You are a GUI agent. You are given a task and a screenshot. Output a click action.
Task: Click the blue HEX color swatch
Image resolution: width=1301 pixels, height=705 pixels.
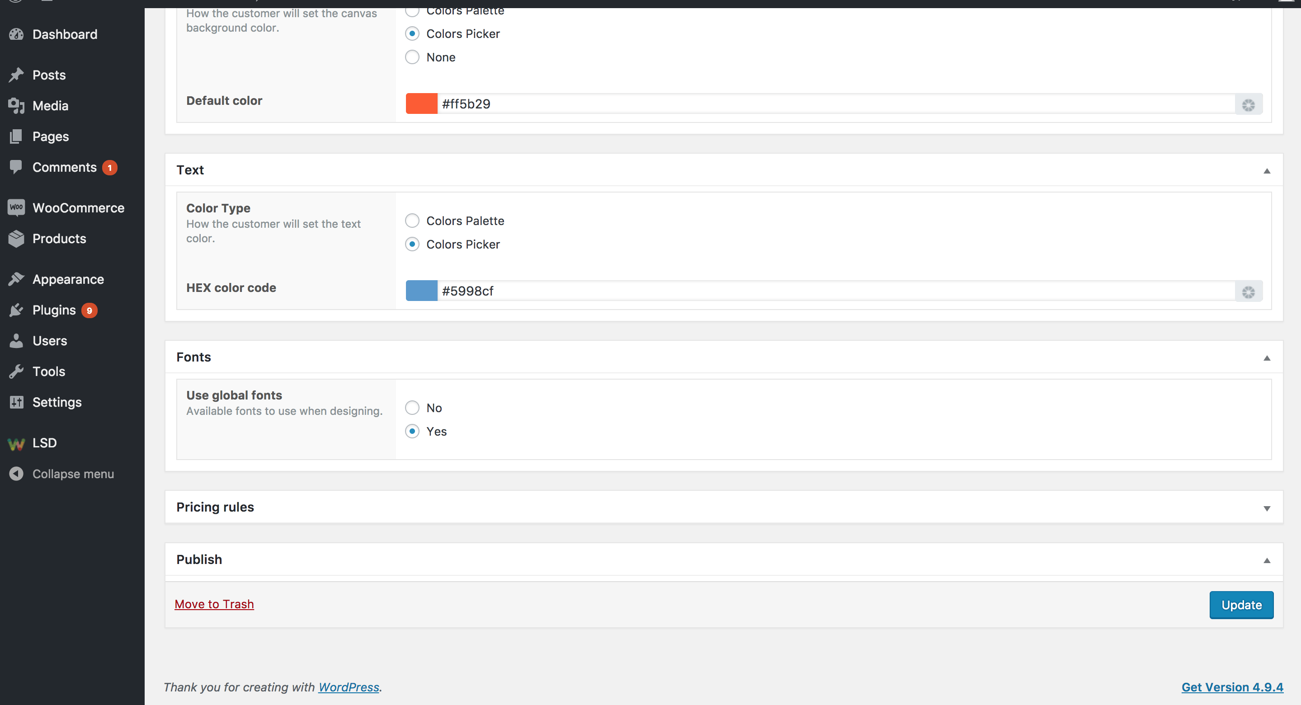pyautogui.click(x=422, y=291)
